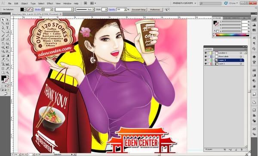This screenshot has height=156, width=258.
Task: Open the graphic Style dropdown
Action: [x=106, y=9]
